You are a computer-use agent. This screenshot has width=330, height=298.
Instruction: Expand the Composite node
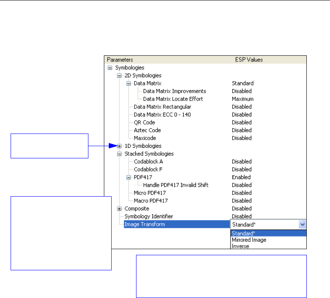pos(119,208)
